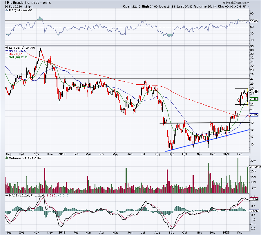Click the 'Chg +0.10 (+0.41%)' value
The image size is (261, 235).
pyautogui.click(x=232, y=6)
